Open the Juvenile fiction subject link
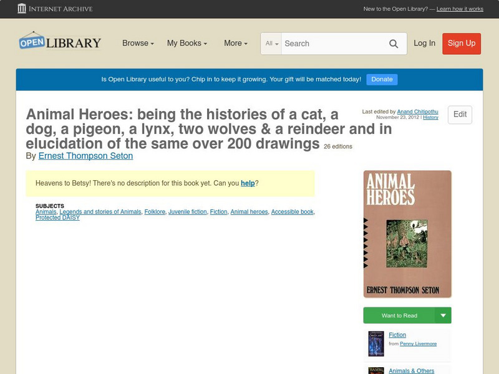 pos(187,212)
